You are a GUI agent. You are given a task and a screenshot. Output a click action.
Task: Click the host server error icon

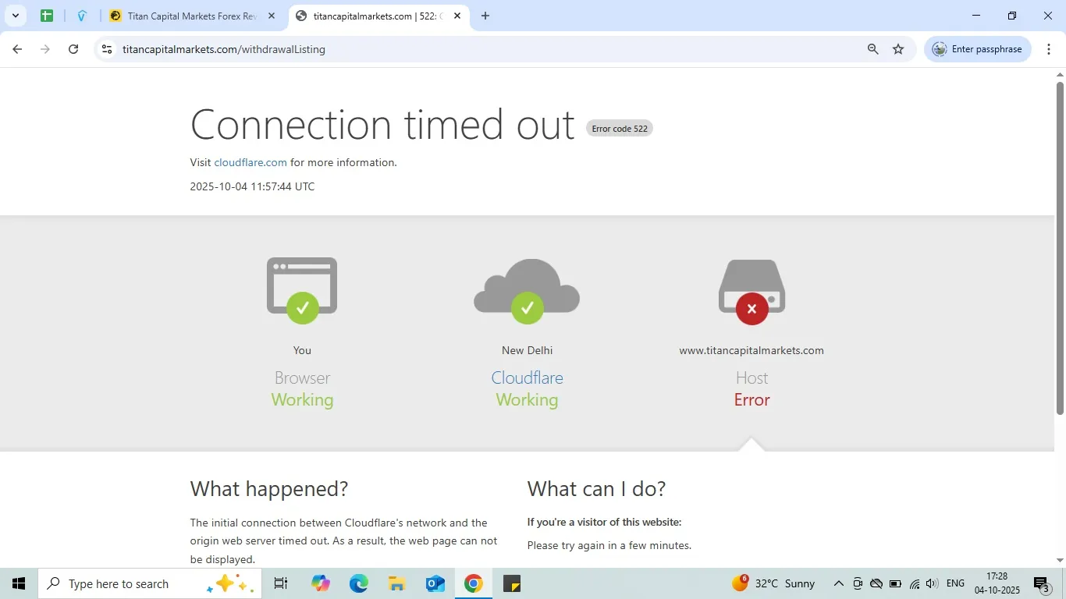[x=752, y=292]
